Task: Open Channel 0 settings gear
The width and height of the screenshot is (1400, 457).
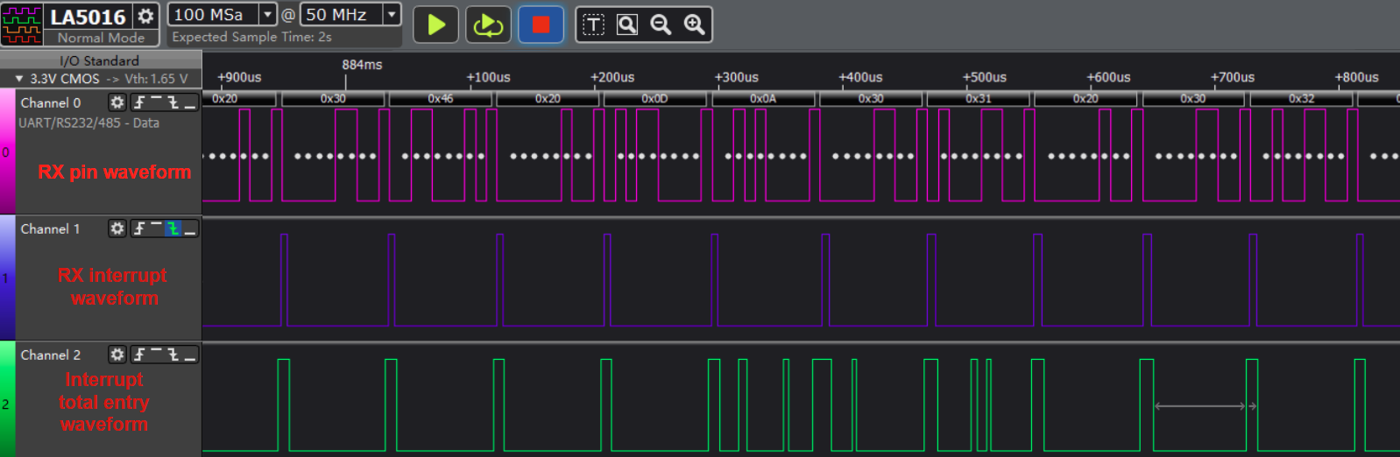Action: coord(117,102)
